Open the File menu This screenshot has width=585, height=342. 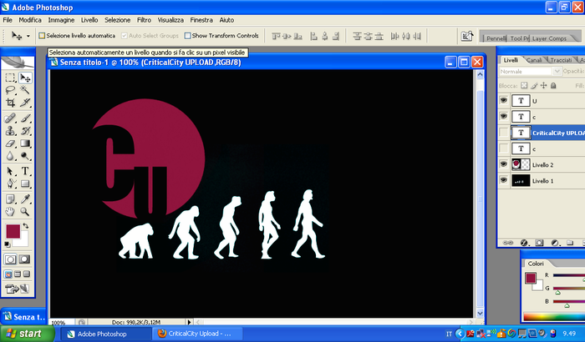(8, 20)
